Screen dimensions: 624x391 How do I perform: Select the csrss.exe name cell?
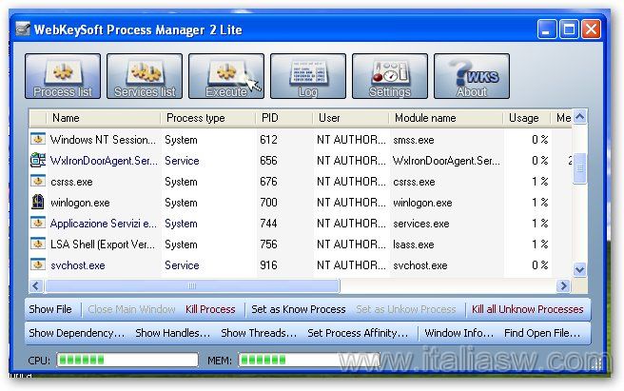pyautogui.click(x=71, y=182)
